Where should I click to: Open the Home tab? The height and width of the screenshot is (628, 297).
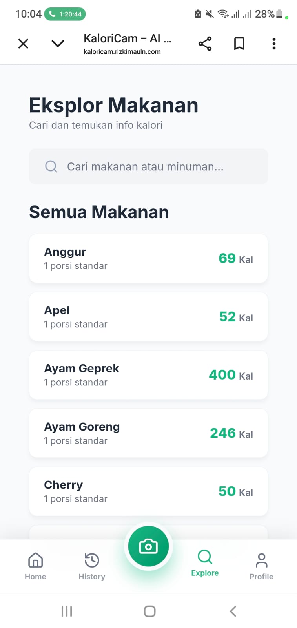[35, 566]
